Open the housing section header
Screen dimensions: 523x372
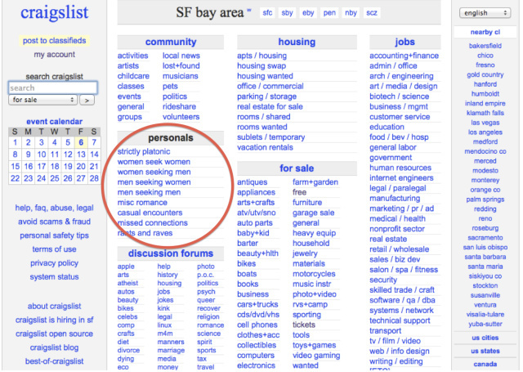[297, 42]
